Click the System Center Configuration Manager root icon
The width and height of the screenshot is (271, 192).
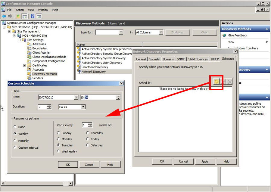(4, 23)
